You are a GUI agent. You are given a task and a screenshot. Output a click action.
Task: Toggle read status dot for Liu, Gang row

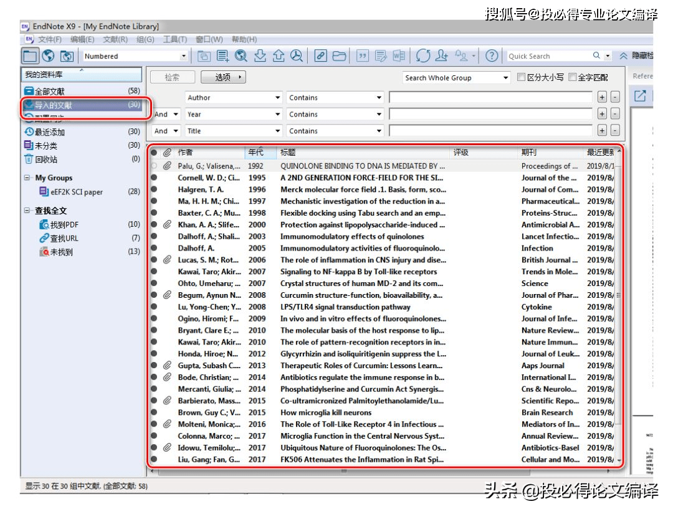pos(154,459)
